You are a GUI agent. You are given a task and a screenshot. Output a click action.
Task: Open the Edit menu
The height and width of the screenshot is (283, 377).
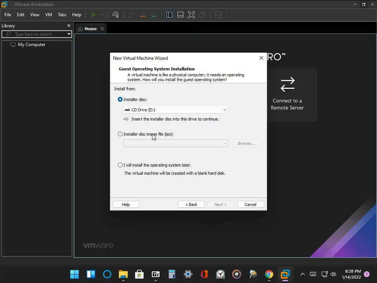21,15
